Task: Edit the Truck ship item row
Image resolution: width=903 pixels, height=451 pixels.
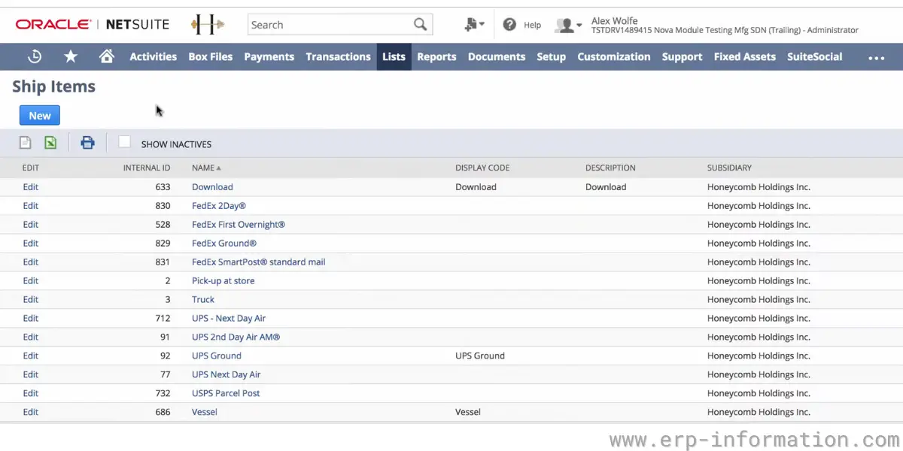Action: [x=30, y=300]
